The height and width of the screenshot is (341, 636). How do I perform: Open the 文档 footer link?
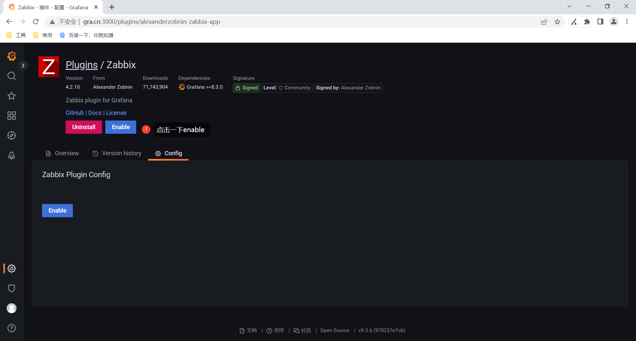pyautogui.click(x=248, y=330)
